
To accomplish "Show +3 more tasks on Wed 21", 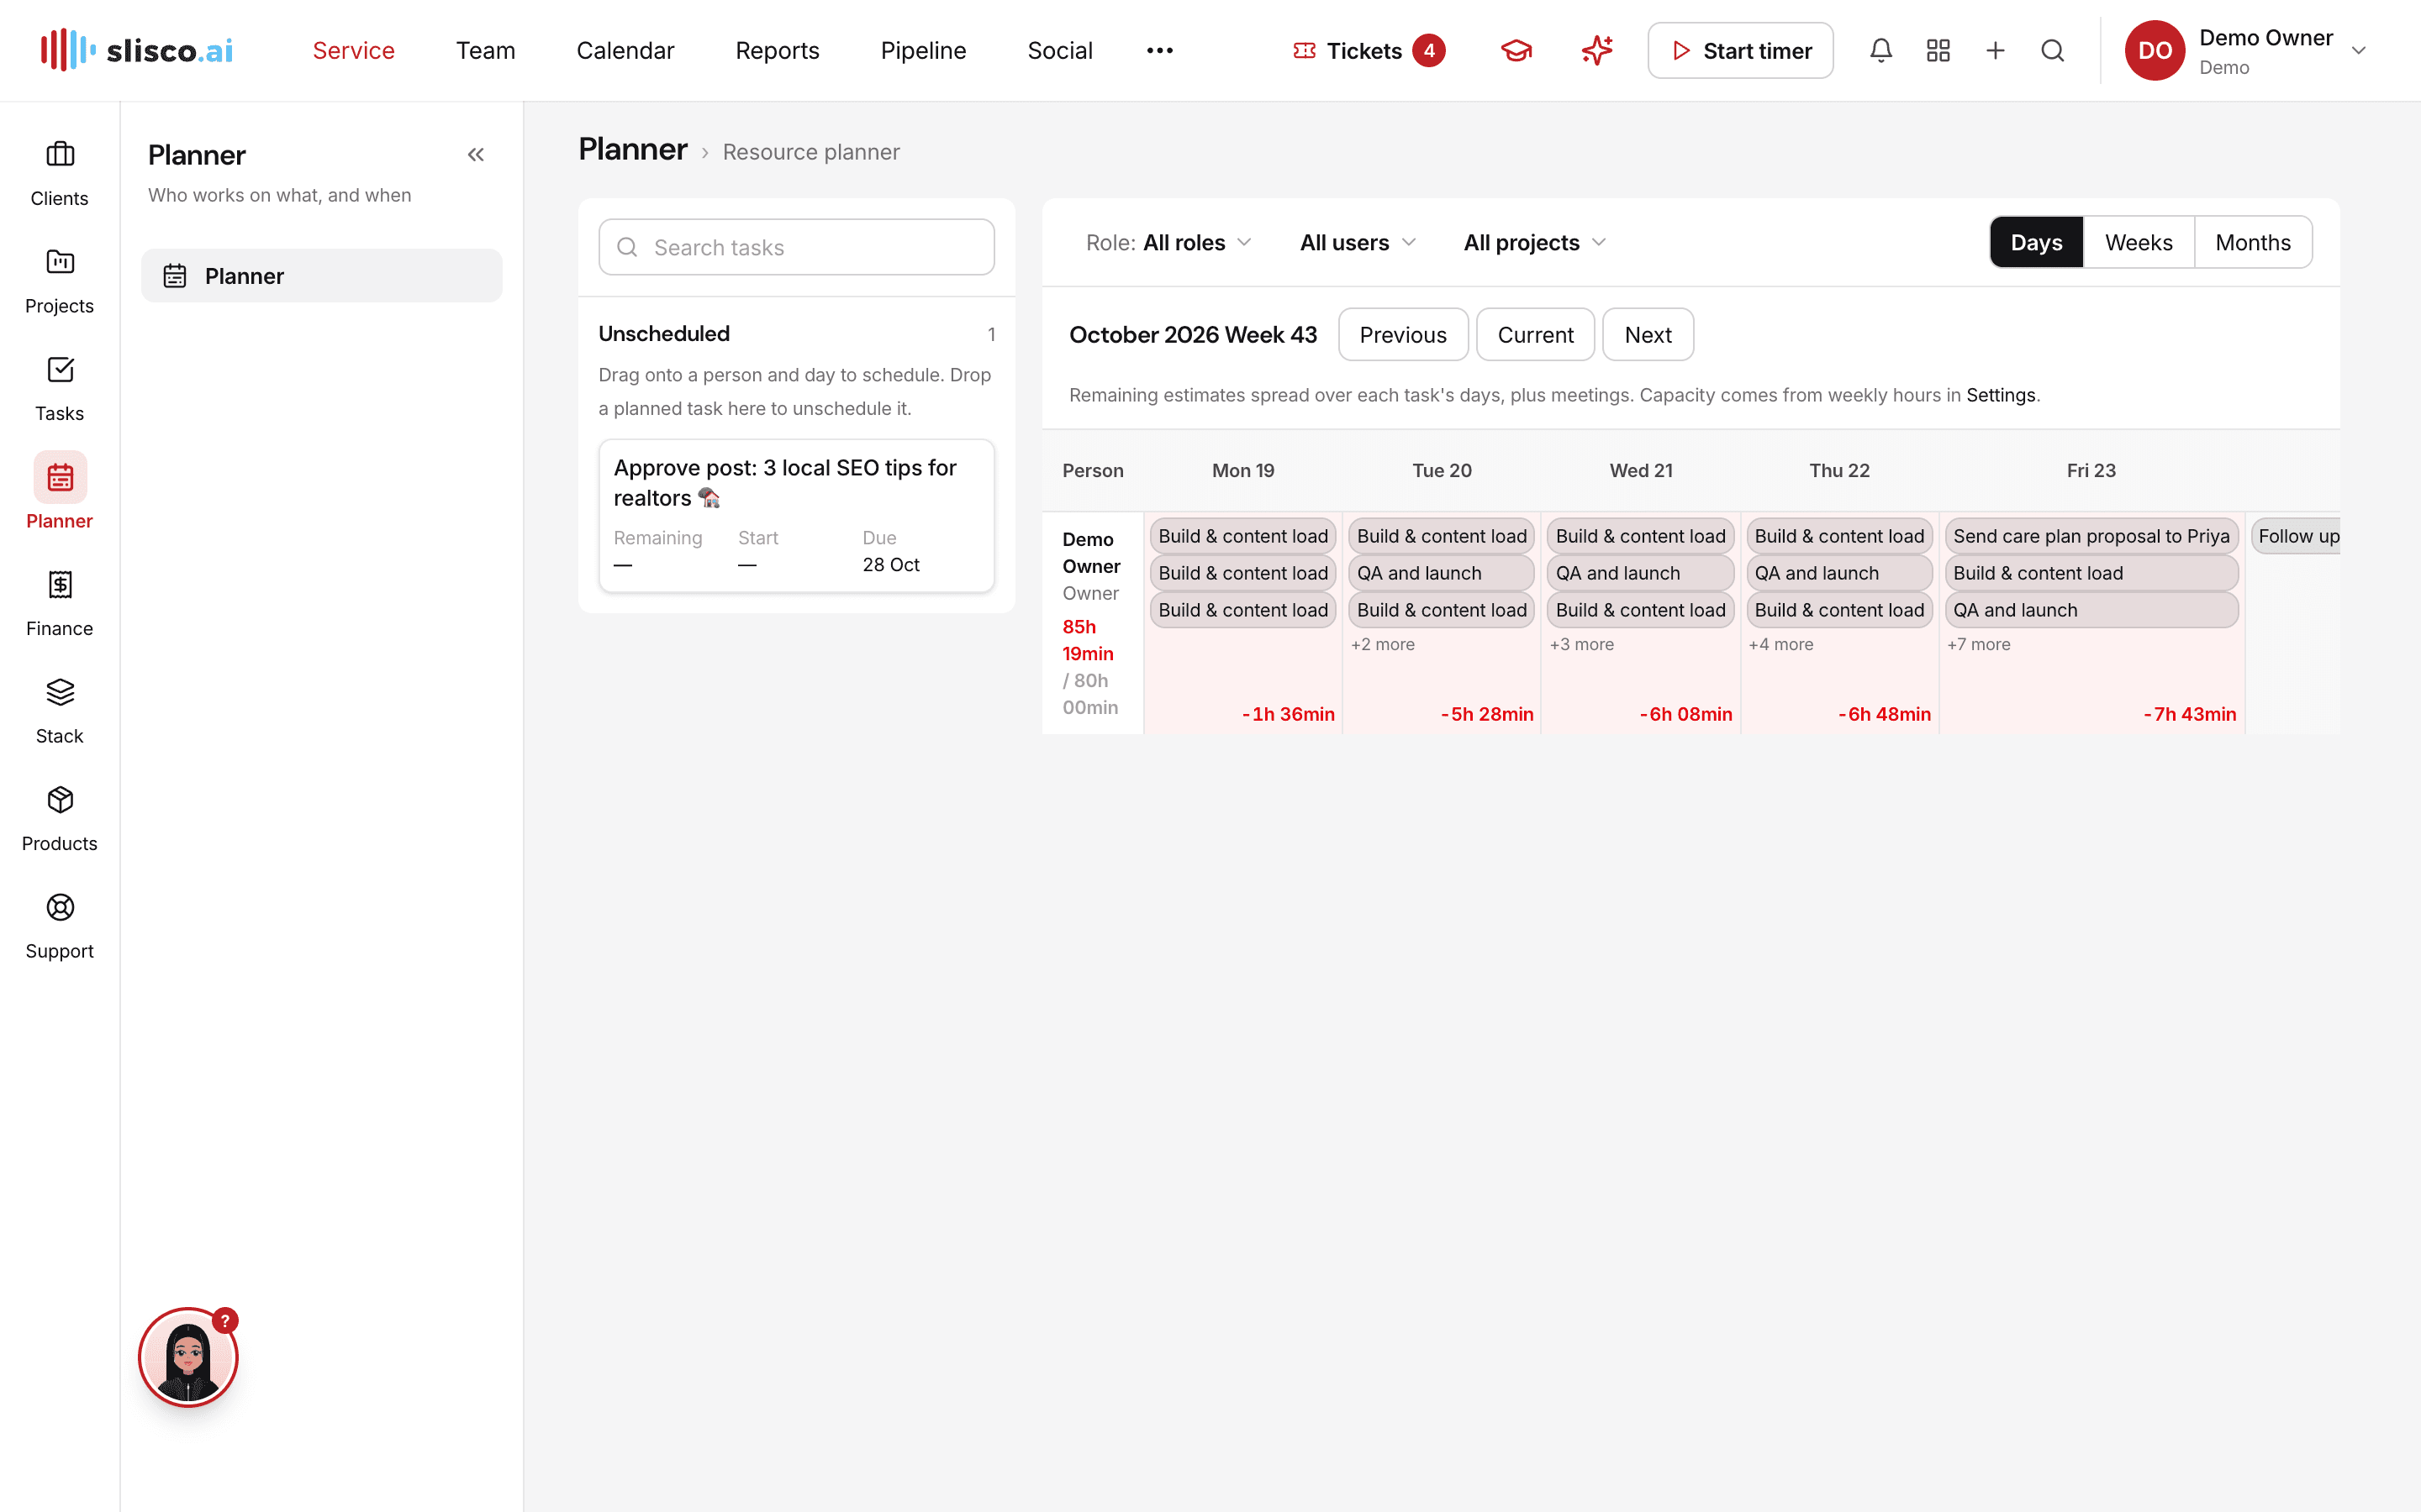I will [1582, 644].
